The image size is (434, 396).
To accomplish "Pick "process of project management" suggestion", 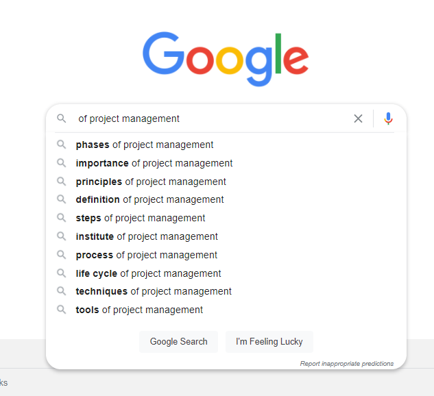I will tap(147, 255).
